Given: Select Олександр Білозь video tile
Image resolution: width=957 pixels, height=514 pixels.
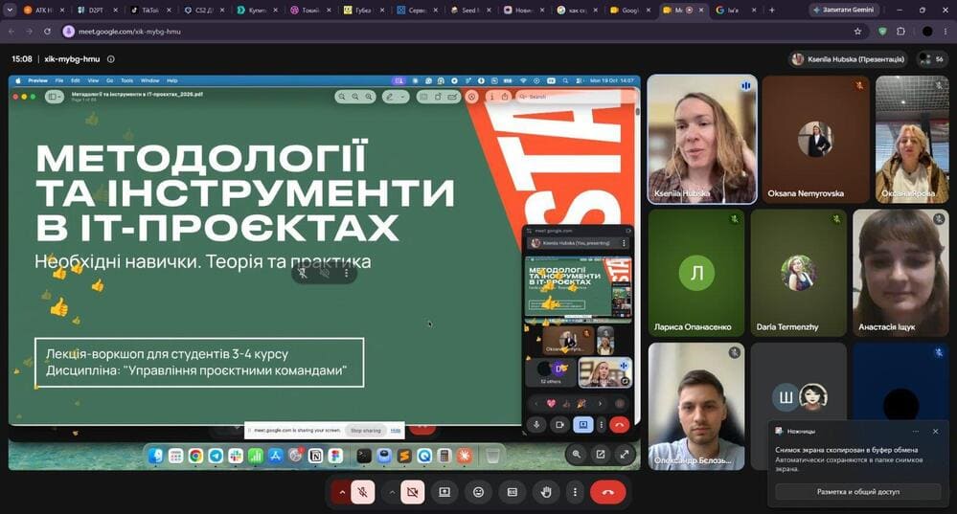Looking at the screenshot, I should coord(696,406).
